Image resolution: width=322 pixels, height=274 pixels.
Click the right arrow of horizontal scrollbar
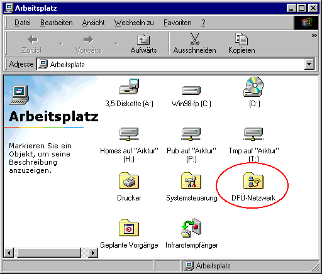pyautogui.click(x=93, y=253)
